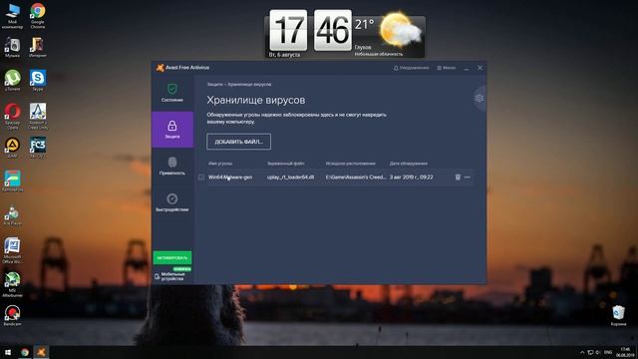This screenshot has height=359, width=638.
Task: Open the Приватность fingerprint section
Action: [x=172, y=166]
